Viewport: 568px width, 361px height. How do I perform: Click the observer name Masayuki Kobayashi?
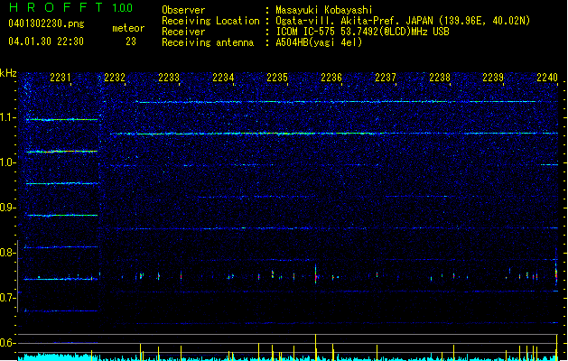pyautogui.click(x=324, y=10)
